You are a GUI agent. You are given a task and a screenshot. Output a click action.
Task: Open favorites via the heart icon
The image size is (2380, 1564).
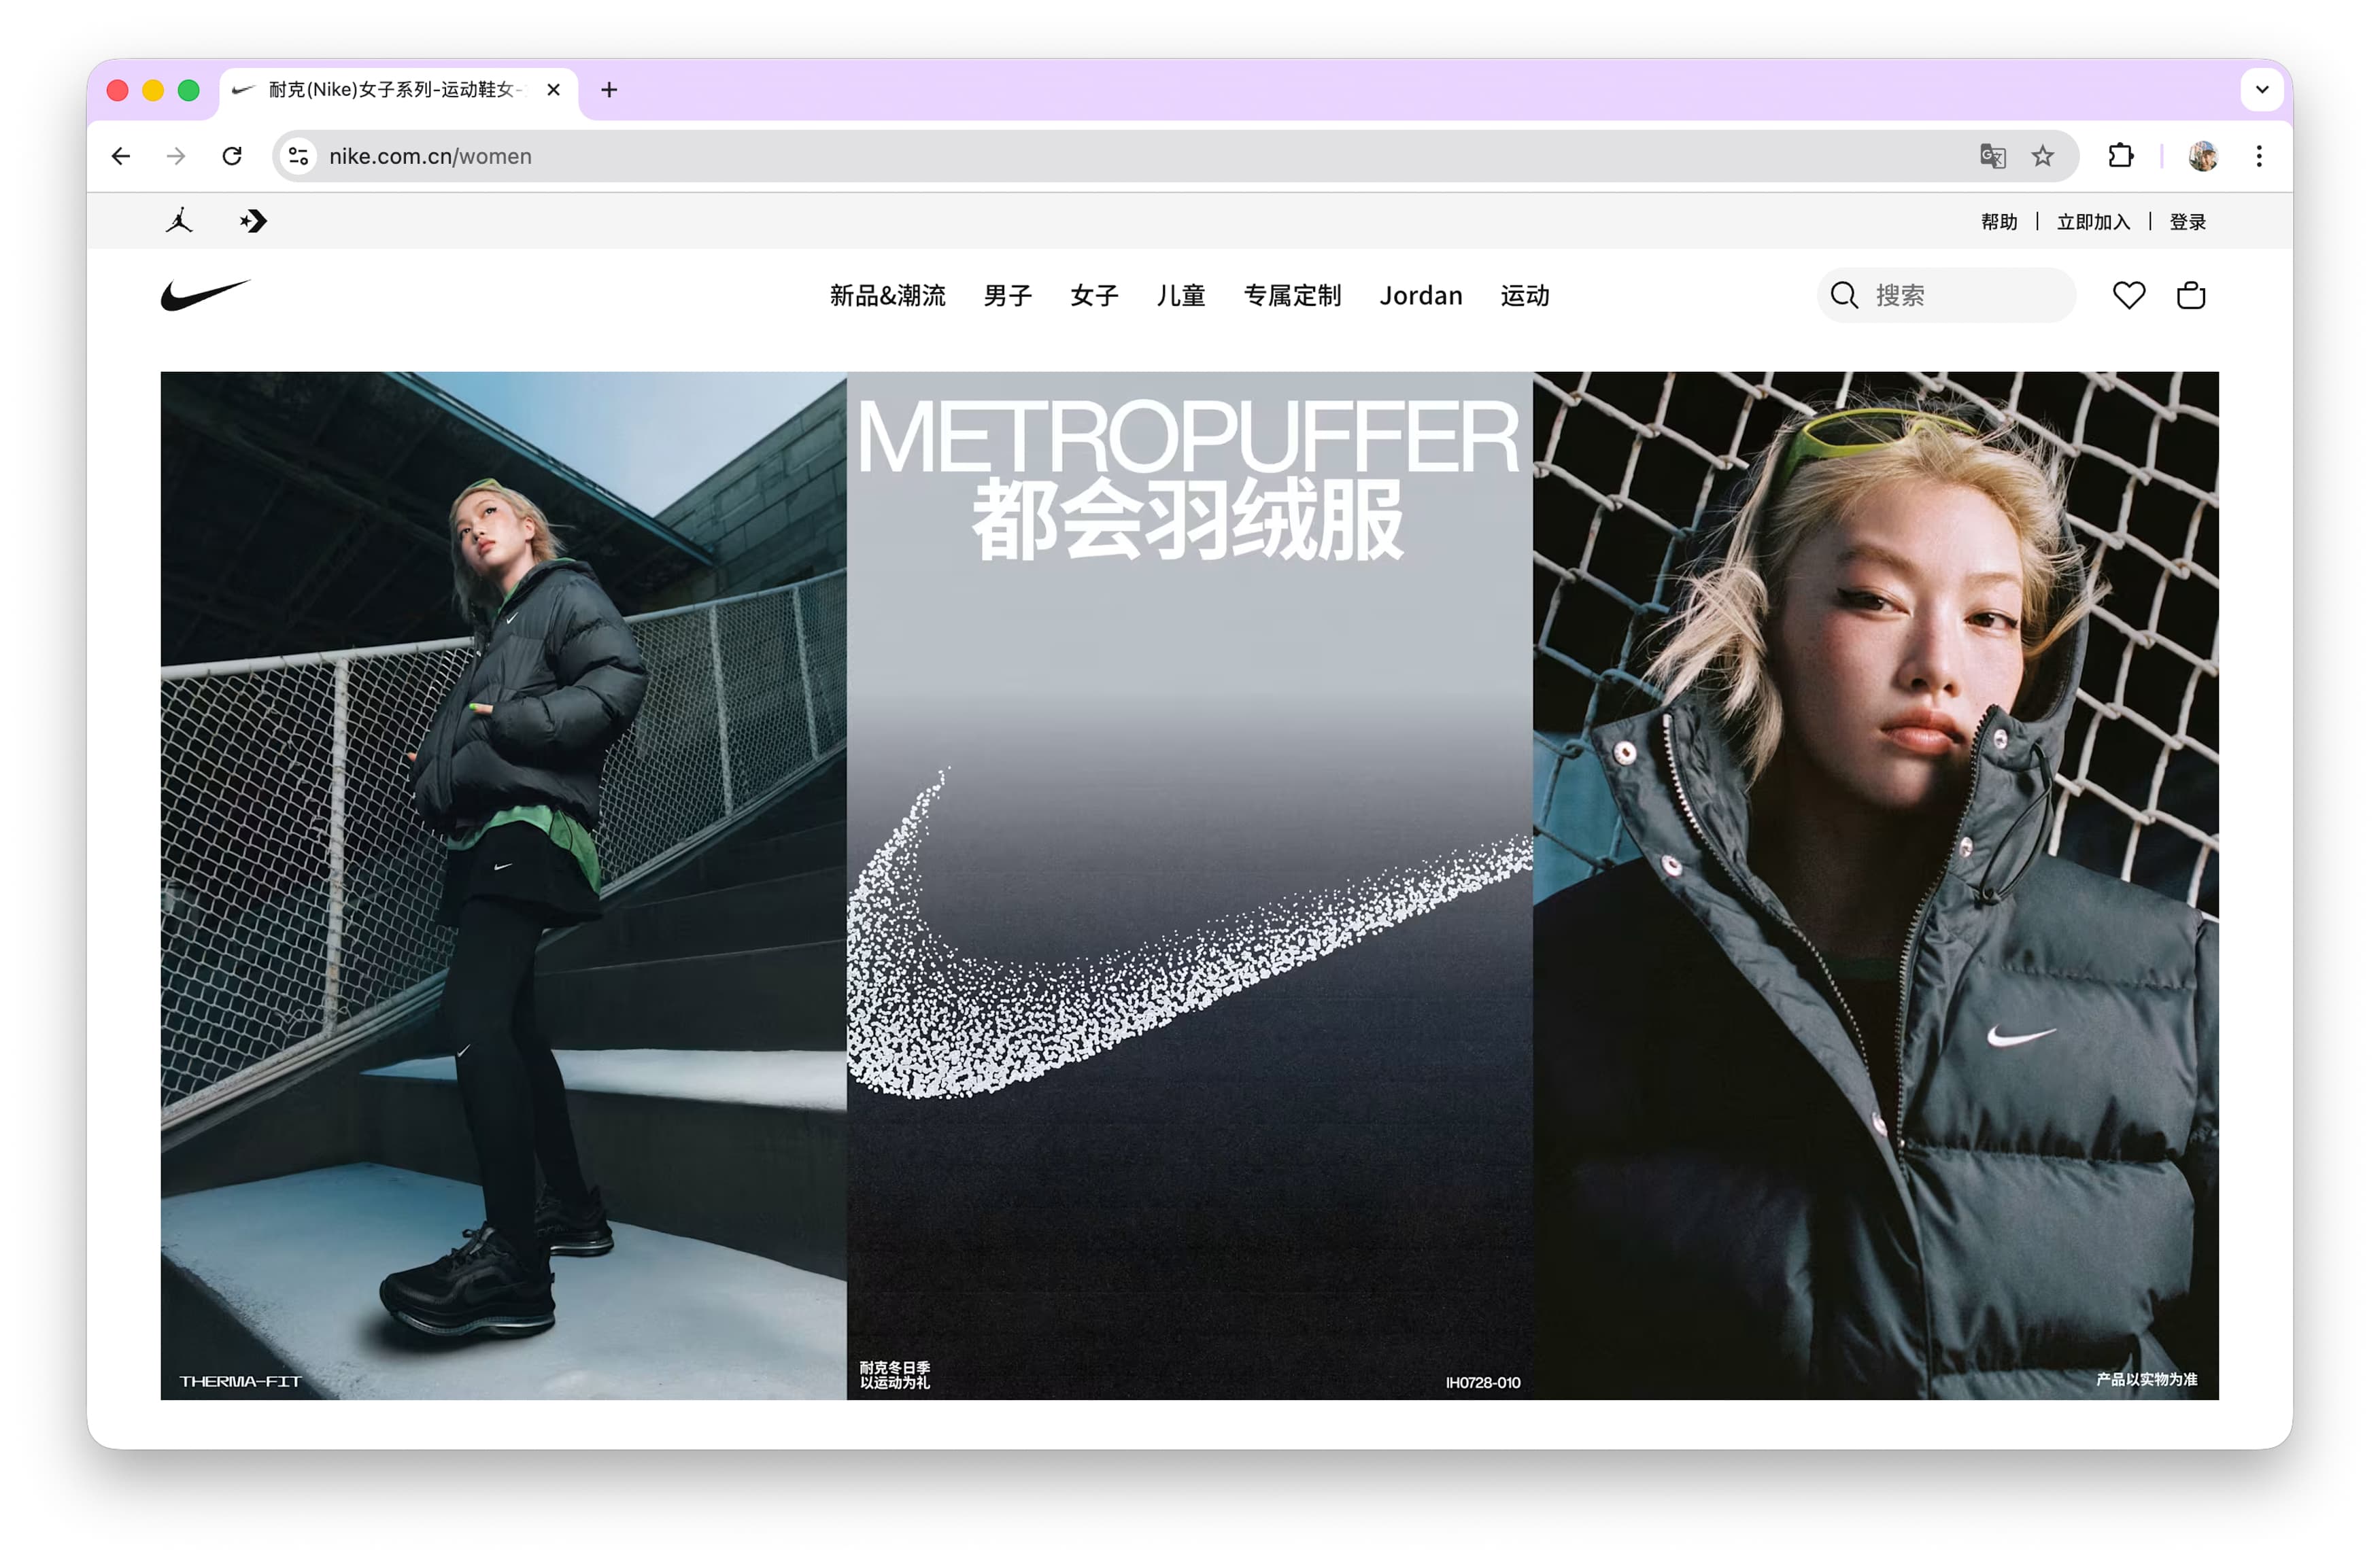coord(2128,296)
